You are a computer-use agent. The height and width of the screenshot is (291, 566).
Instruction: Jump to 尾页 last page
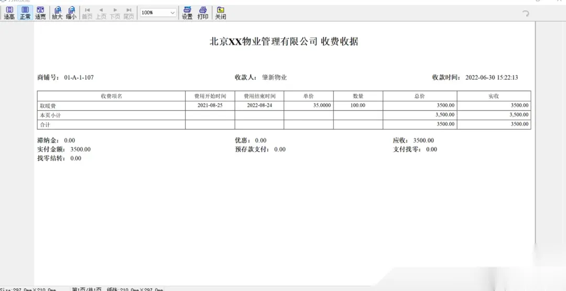128,13
